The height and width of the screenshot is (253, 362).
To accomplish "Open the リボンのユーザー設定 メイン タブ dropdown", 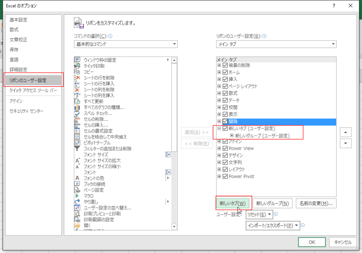I will [276, 44].
